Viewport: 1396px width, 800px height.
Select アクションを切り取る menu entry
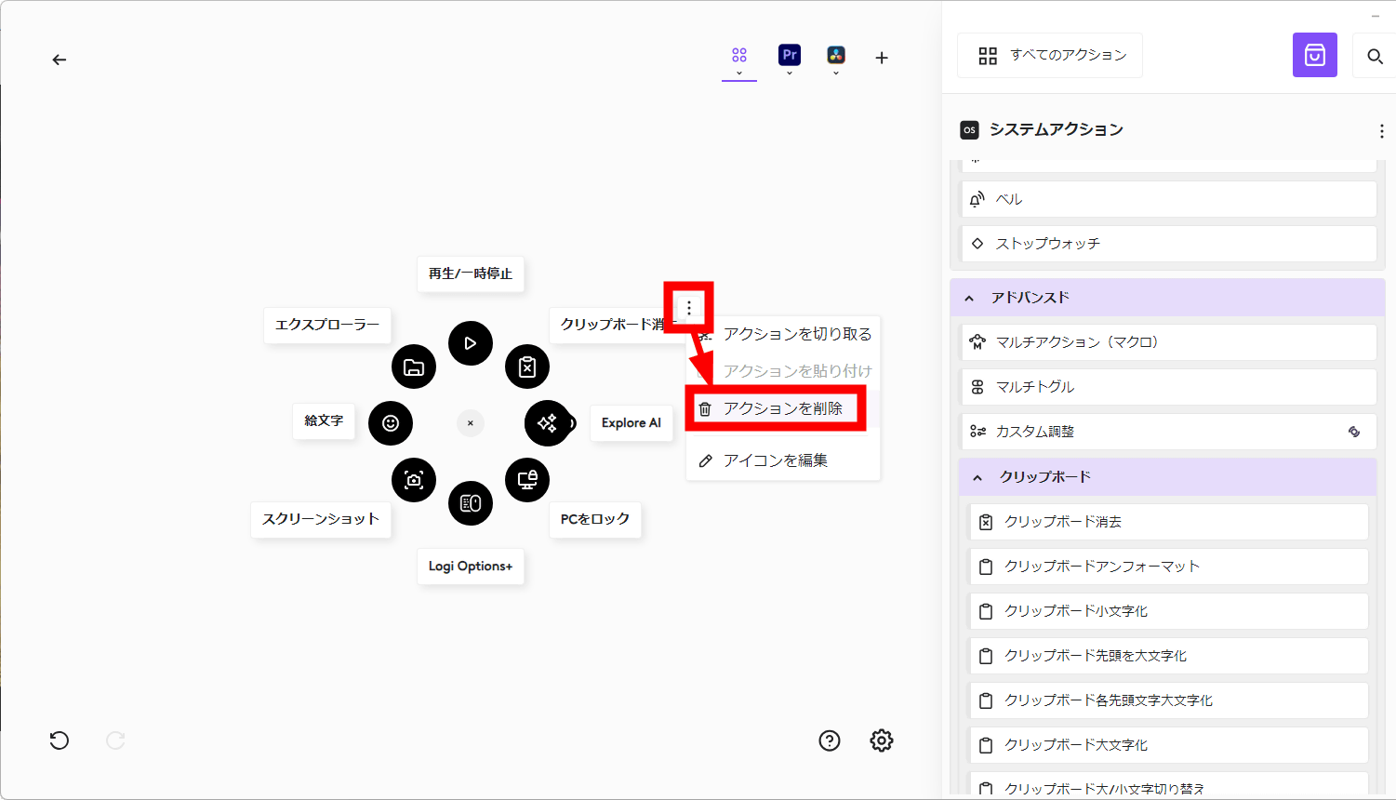click(x=797, y=334)
